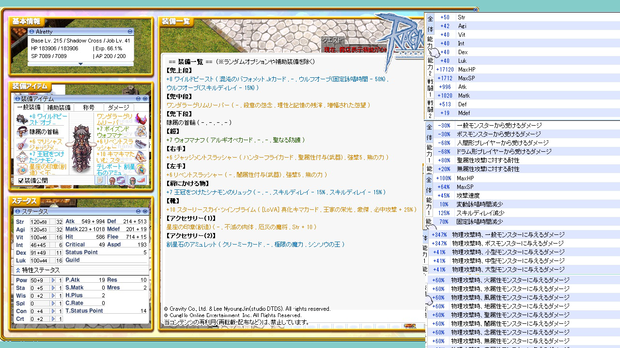Select the 戦闘1 side tab
The height and width of the screenshot is (348, 620).
click(x=430, y=87)
